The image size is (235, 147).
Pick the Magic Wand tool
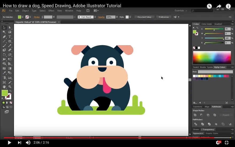[x=4, y=32]
